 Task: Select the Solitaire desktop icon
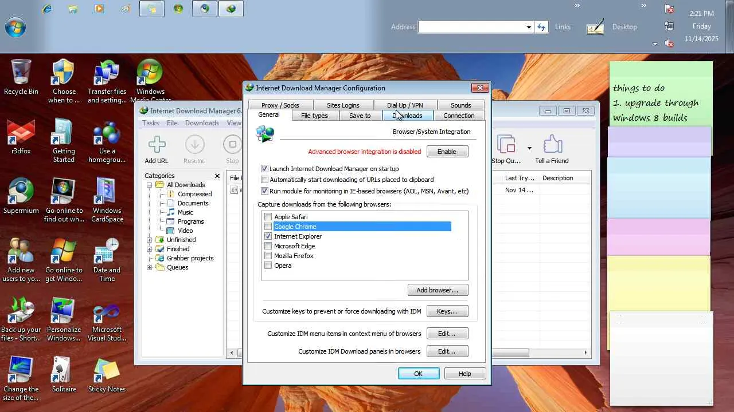pyautogui.click(x=64, y=375)
